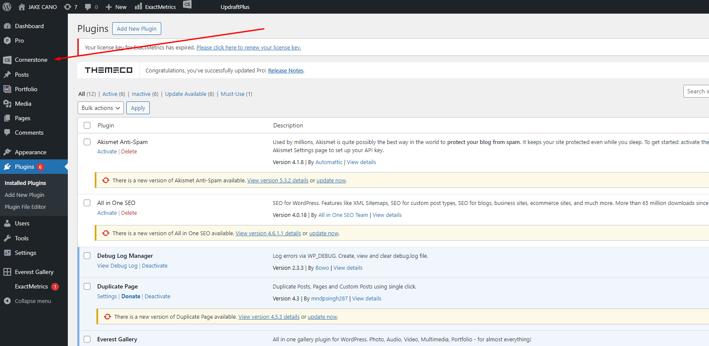The width and height of the screenshot is (709, 346).
Task: Click the ExactMetrics notification badge 1
Action: click(55, 287)
